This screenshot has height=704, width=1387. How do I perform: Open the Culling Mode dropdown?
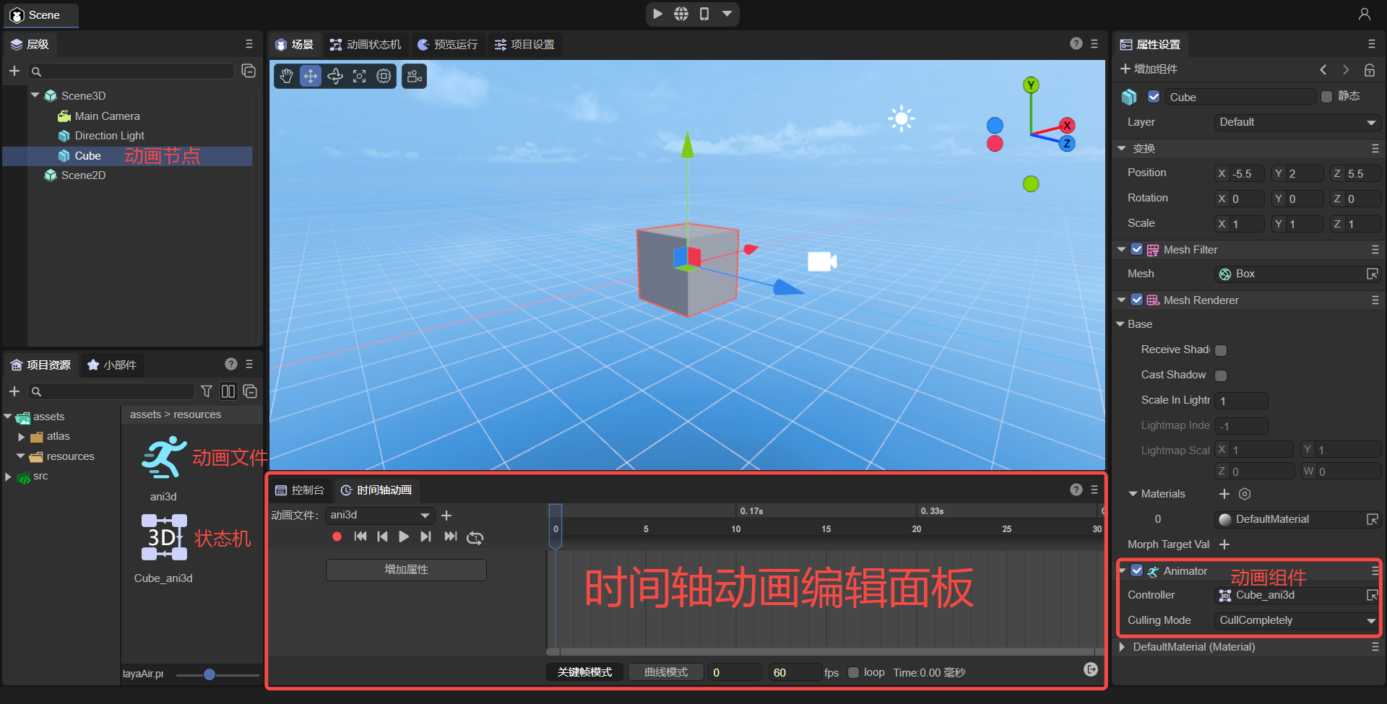pyautogui.click(x=1297, y=620)
